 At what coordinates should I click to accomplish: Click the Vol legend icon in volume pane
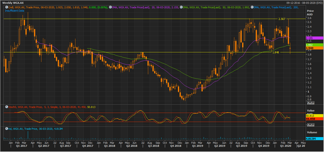[6, 129]
